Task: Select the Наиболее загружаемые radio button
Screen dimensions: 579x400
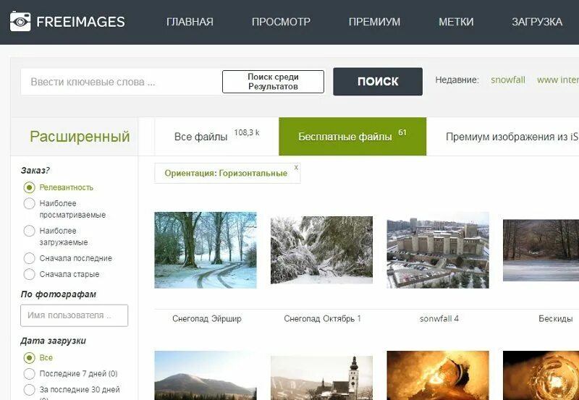Action: point(29,231)
